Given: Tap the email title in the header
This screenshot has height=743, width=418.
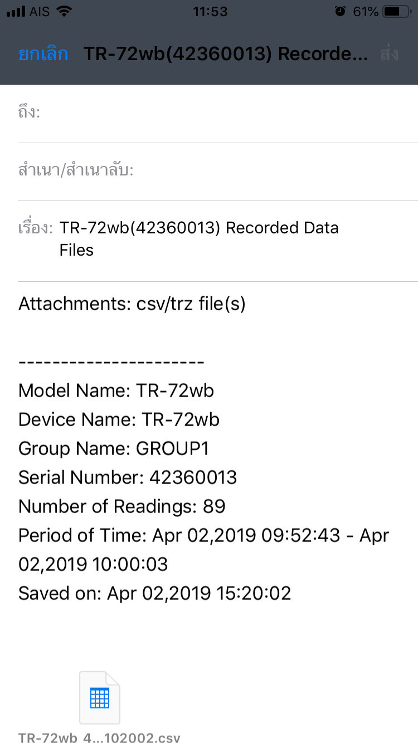Looking at the screenshot, I should (226, 54).
